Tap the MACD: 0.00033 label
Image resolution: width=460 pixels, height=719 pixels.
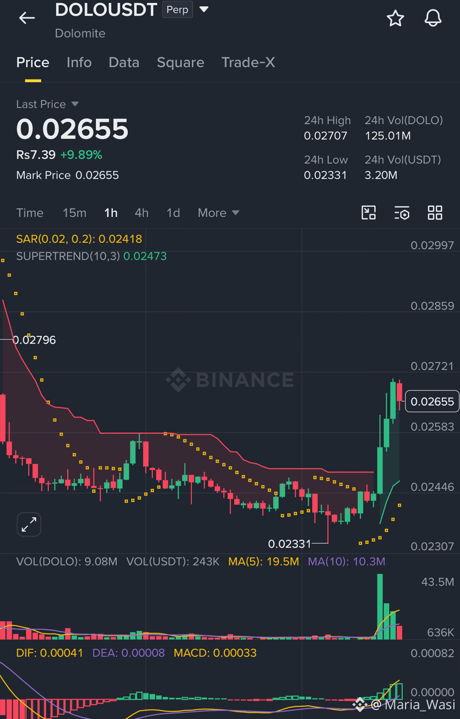pyautogui.click(x=215, y=653)
